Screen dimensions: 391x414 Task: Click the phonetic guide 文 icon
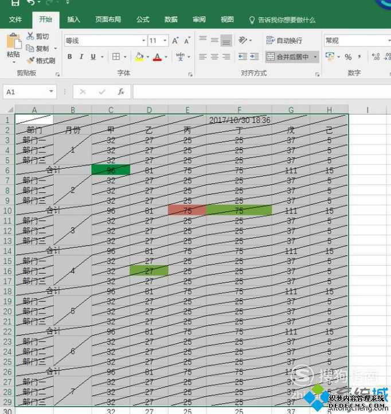click(x=180, y=57)
